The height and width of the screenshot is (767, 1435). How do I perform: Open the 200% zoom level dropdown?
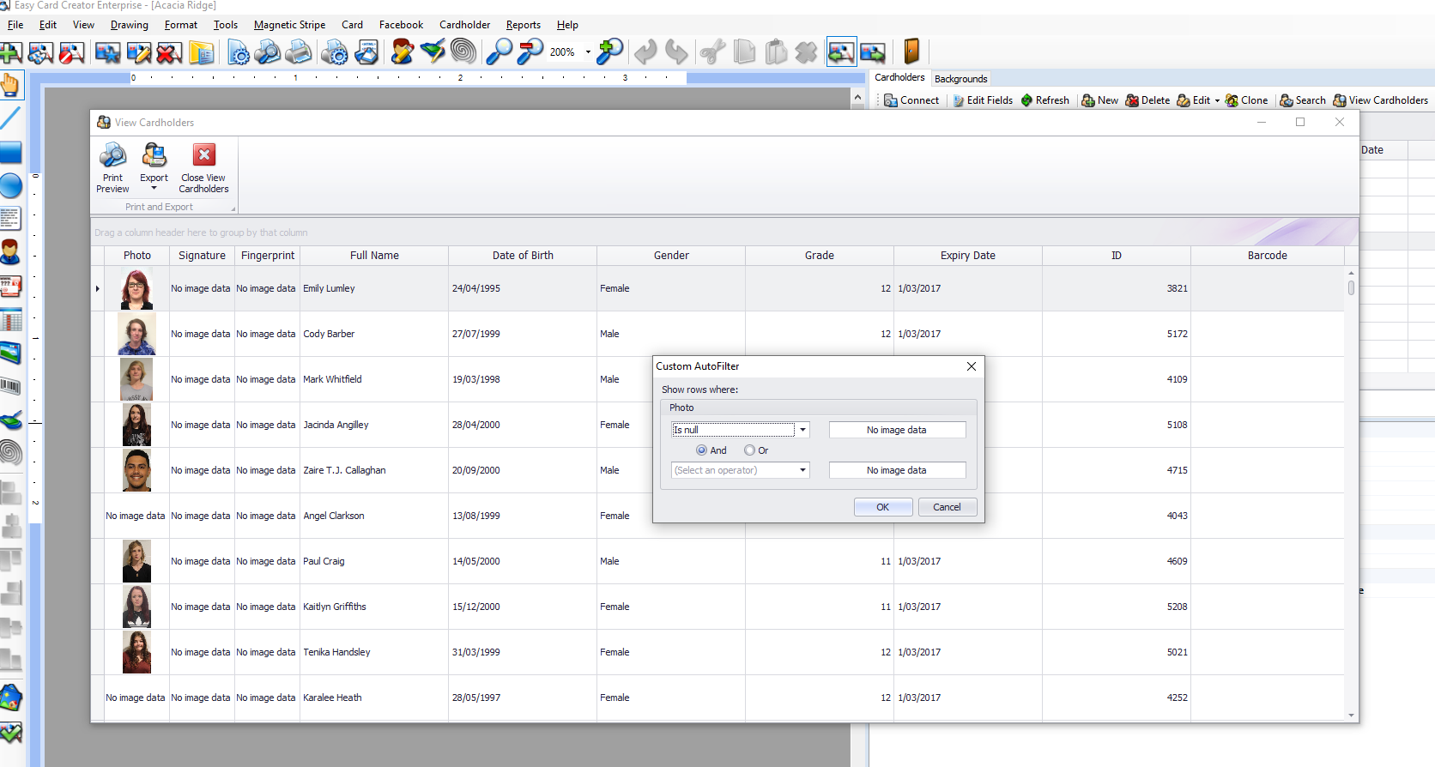tap(588, 52)
